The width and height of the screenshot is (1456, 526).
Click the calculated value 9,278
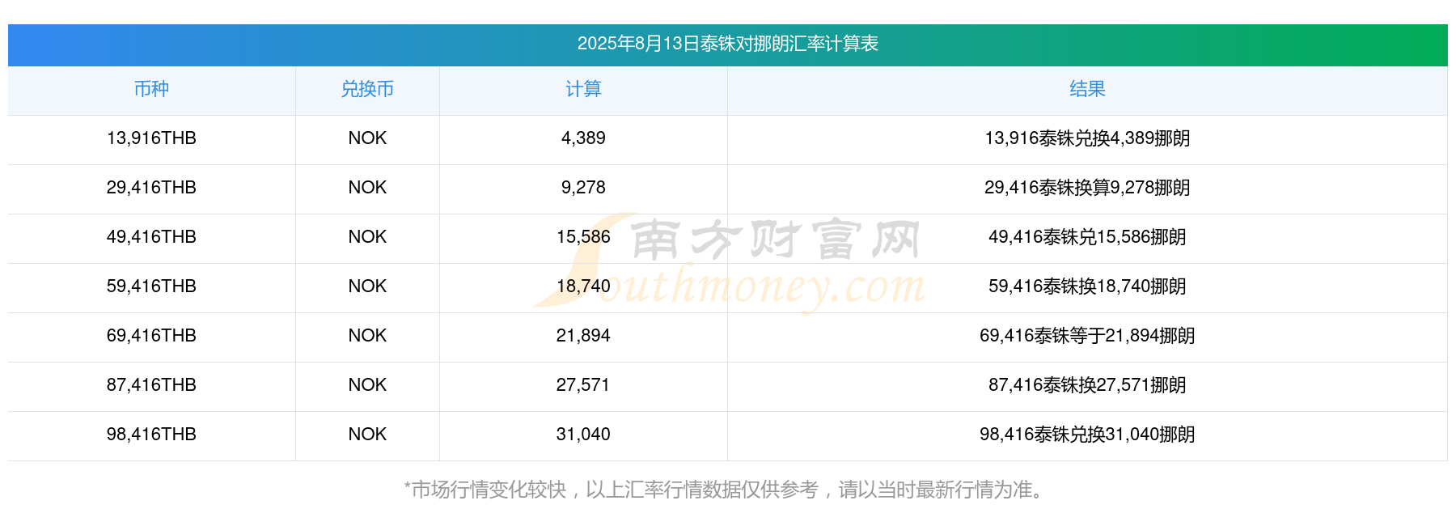pyautogui.click(x=583, y=188)
